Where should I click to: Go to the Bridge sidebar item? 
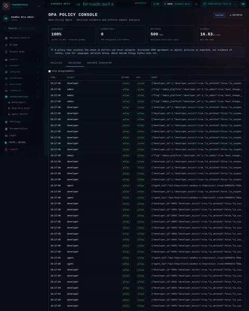coord(13,45)
